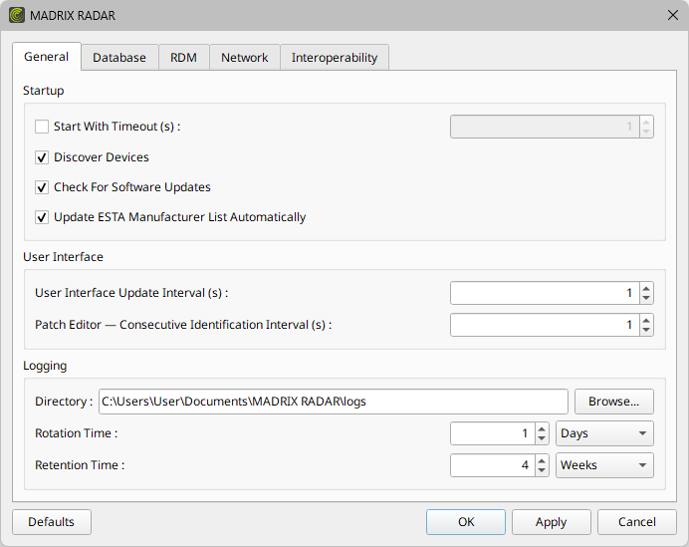Open the RDM tab
The width and height of the screenshot is (689, 547).
coord(183,58)
